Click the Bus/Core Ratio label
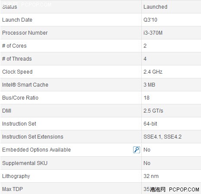 (20, 98)
